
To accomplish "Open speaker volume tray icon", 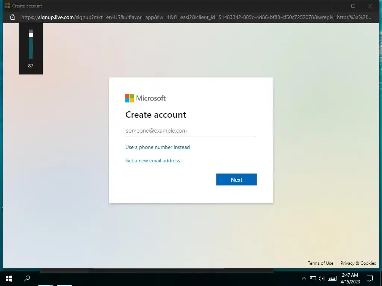I will tap(322, 279).
